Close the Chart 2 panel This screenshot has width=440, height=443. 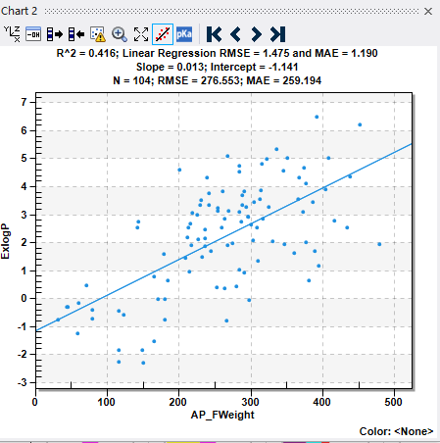click(x=428, y=12)
